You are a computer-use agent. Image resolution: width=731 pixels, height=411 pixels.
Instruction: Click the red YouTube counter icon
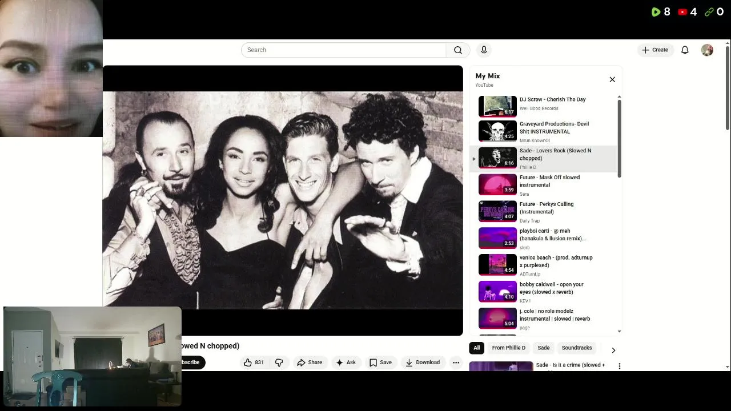(x=682, y=12)
